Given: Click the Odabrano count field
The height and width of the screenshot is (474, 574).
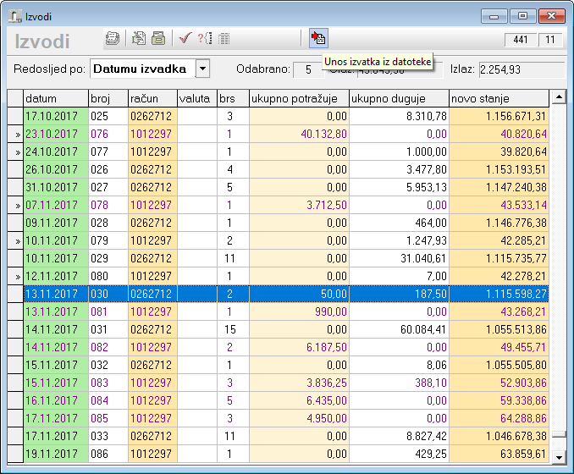Looking at the screenshot, I should pyautogui.click(x=308, y=69).
